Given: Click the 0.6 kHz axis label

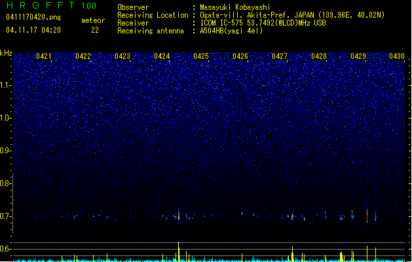Looking at the screenshot, I should pyautogui.click(x=5, y=249).
